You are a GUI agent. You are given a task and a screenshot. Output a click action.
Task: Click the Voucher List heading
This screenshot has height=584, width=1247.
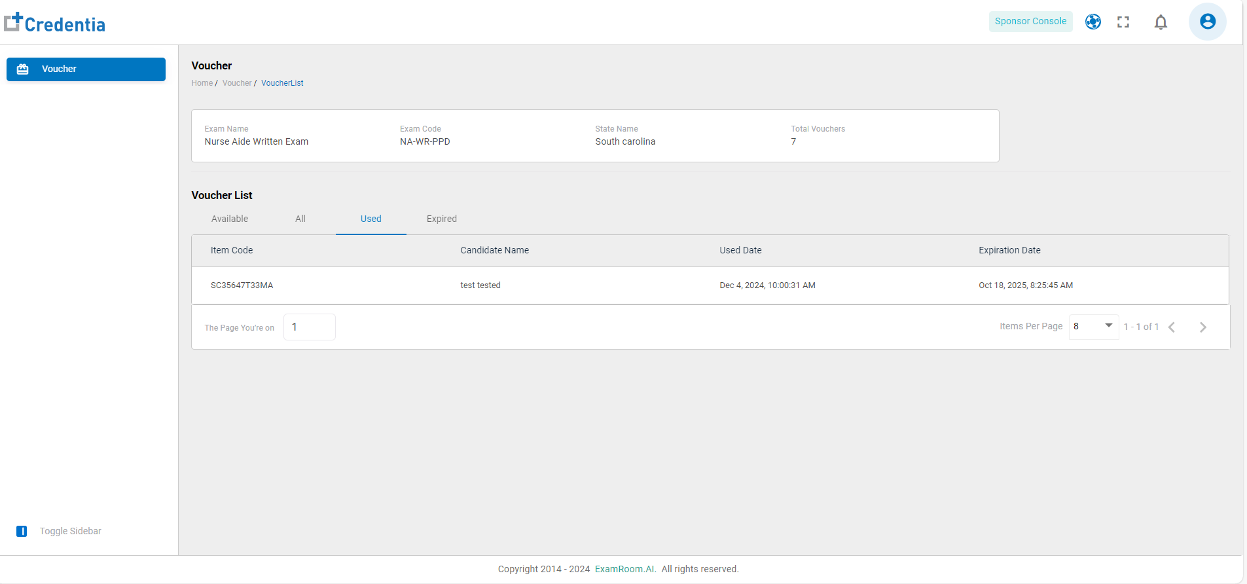tap(222, 195)
